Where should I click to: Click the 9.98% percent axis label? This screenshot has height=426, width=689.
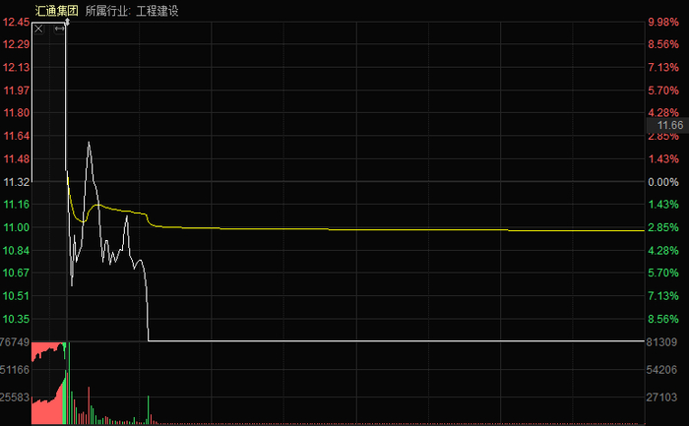point(663,22)
